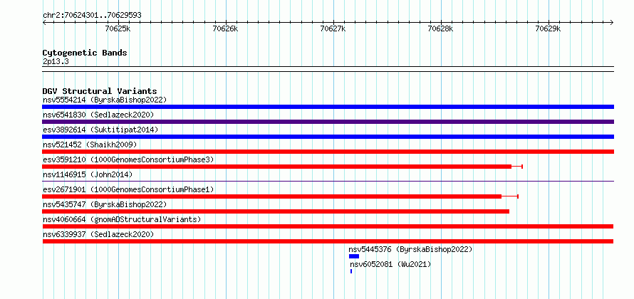The height and width of the screenshot is (299, 634).
Task: Select the small blue nsv5445376 bar
Action: click(354, 256)
